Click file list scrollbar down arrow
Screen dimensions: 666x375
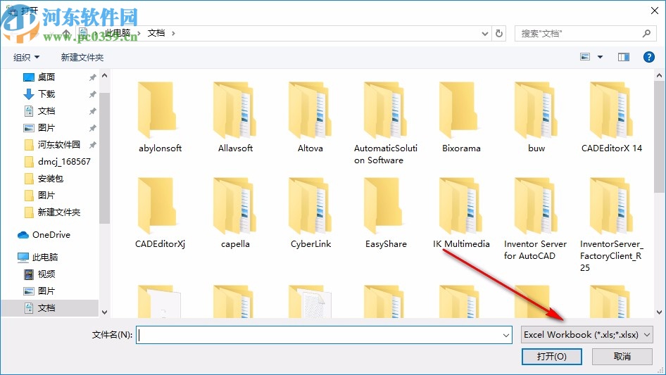(x=659, y=312)
